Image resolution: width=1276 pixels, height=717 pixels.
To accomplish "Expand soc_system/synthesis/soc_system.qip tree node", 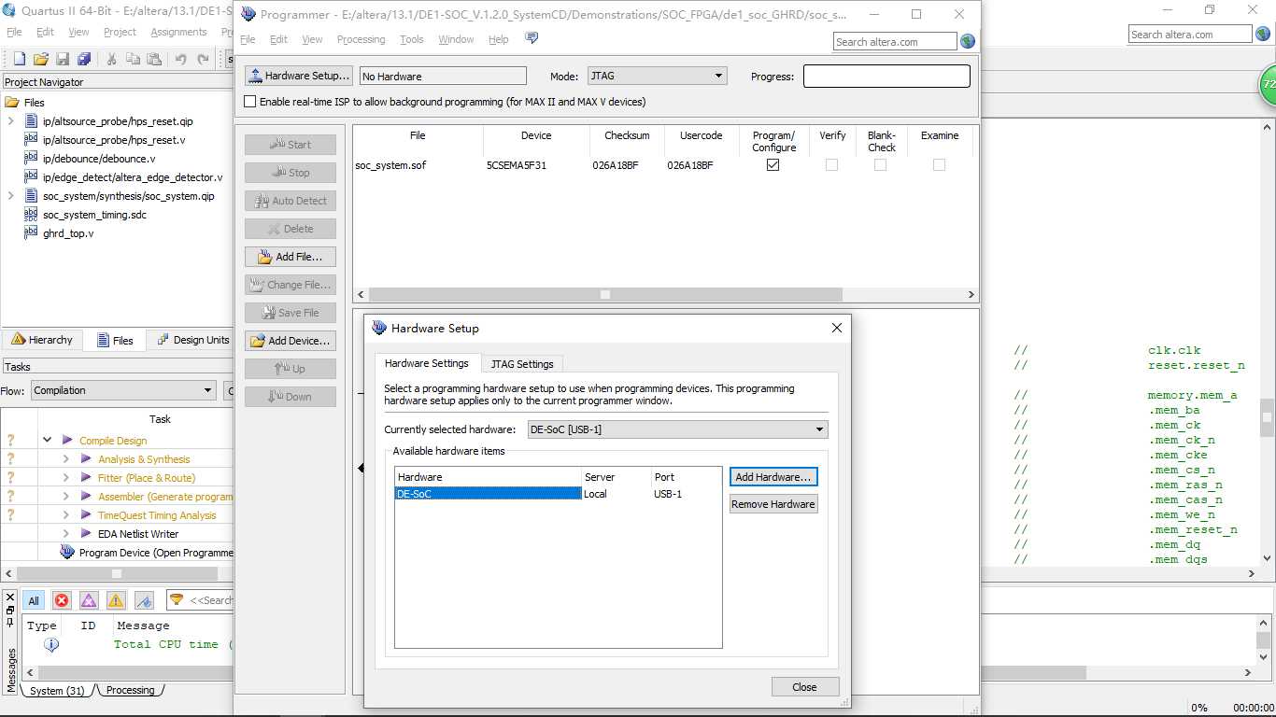I will tap(10, 195).
